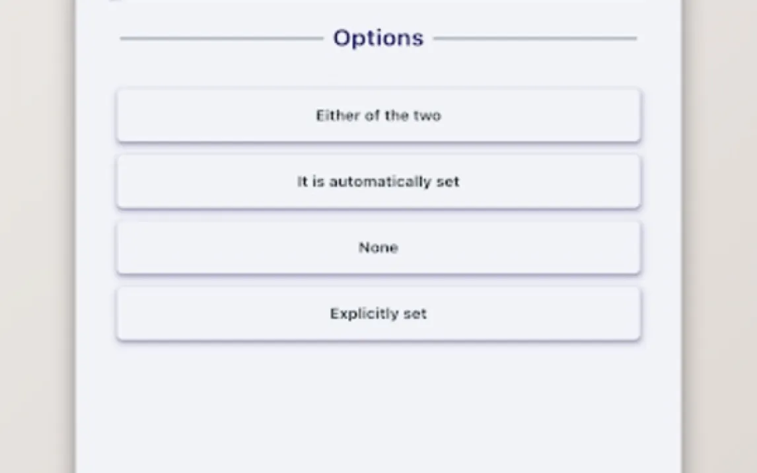Image resolution: width=757 pixels, height=473 pixels.
Task: Click the option button directly below Options heading
Action: pyautogui.click(x=378, y=116)
